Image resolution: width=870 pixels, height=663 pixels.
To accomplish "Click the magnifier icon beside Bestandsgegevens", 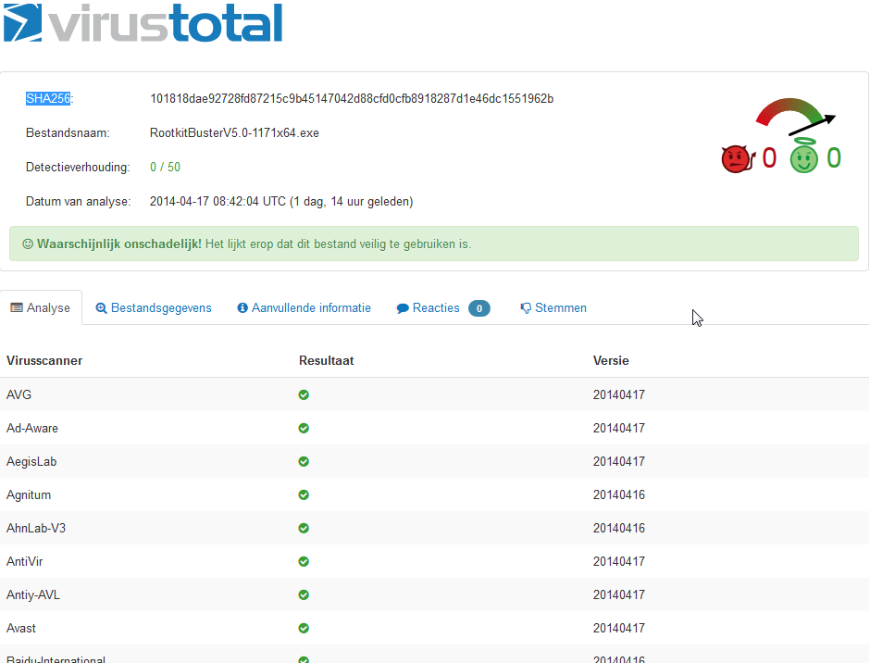I will coord(101,308).
